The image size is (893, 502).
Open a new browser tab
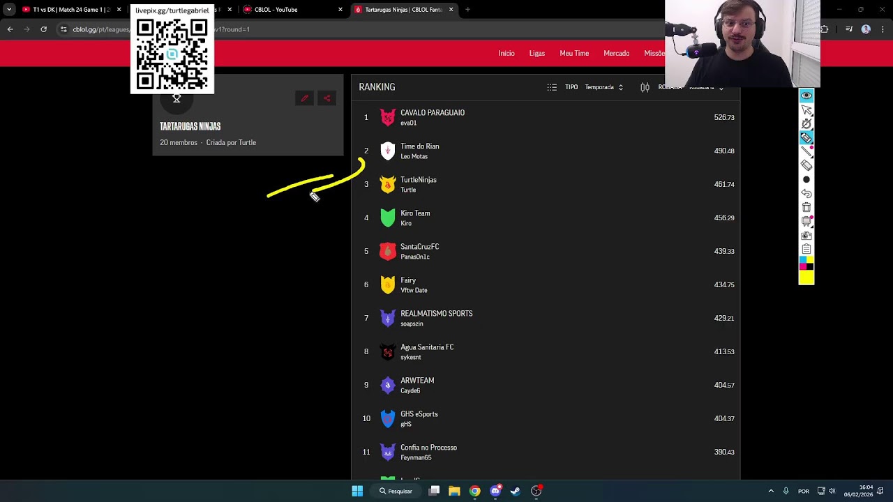[x=467, y=10]
